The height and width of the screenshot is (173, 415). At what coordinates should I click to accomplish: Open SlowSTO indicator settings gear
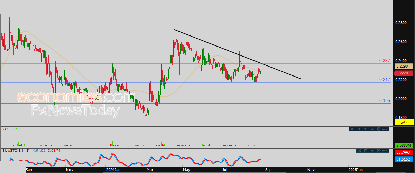[x=379, y=151]
